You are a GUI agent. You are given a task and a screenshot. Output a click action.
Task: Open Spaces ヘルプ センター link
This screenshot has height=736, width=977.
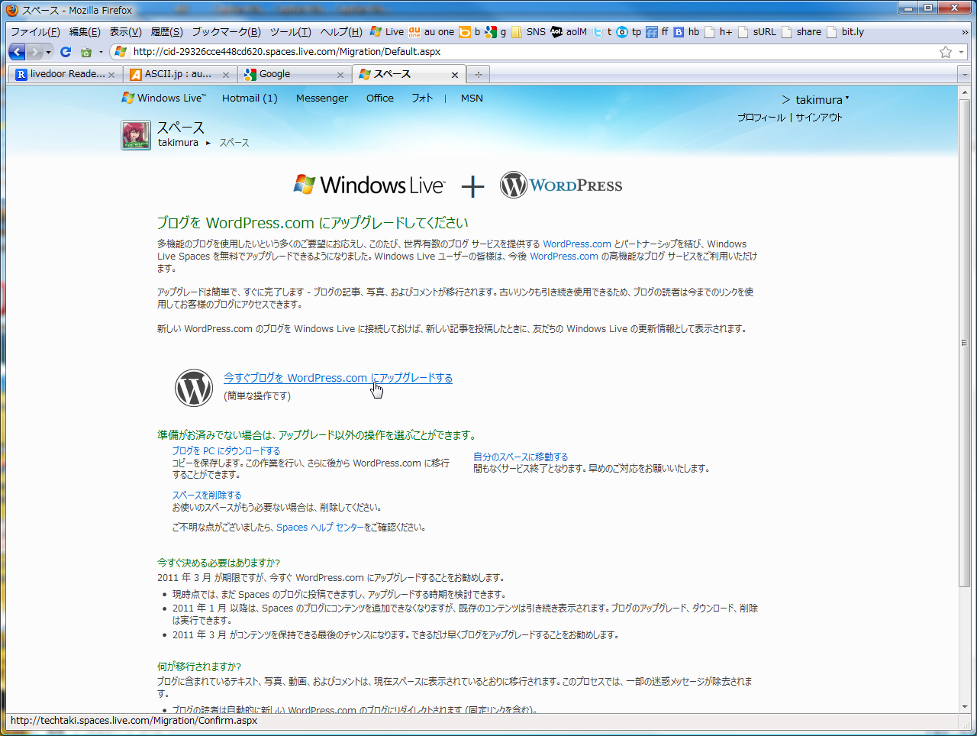(320, 528)
